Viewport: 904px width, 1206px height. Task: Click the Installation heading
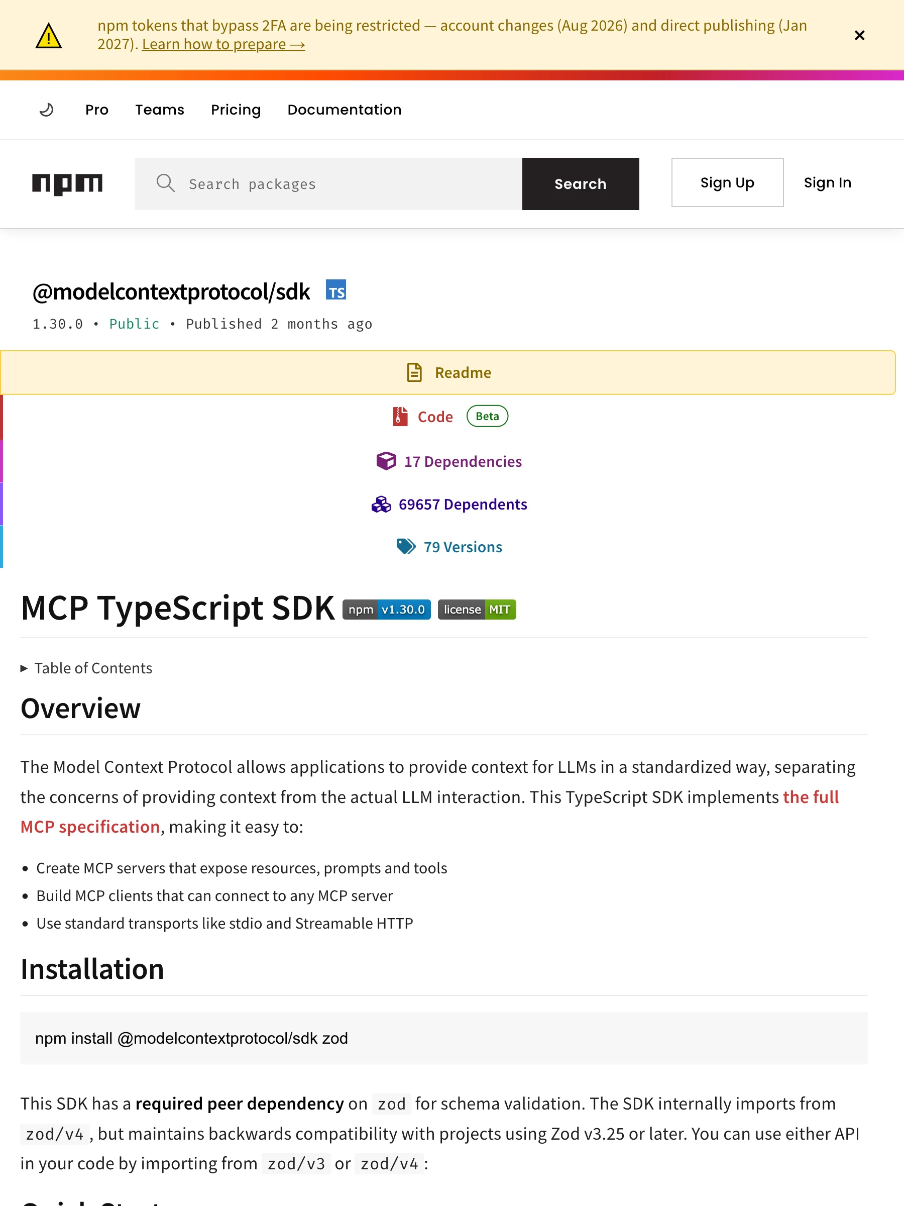[x=92, y=969]
